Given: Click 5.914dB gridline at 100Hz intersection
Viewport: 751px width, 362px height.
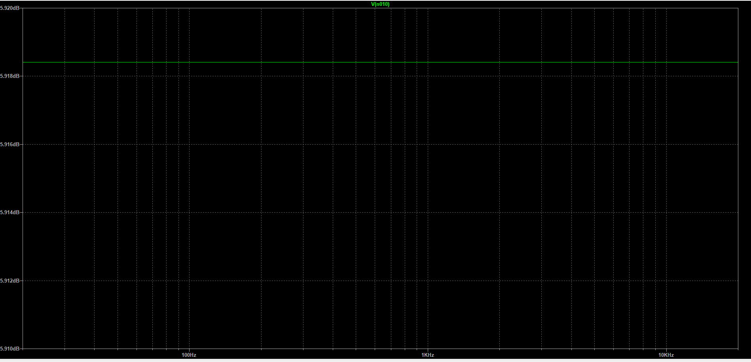Looking at the screenshot, I should click(x=189, y=212).
